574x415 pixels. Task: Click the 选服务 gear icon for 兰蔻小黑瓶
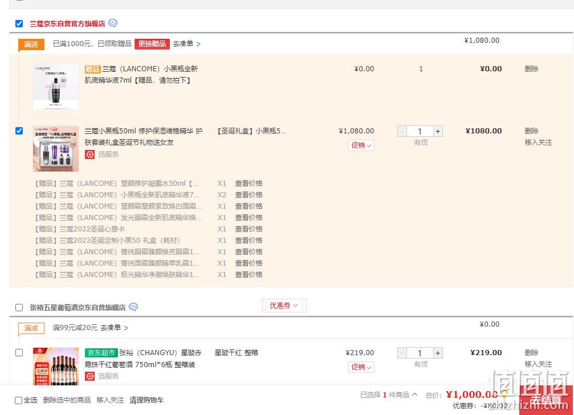click(x=89, y=154)
